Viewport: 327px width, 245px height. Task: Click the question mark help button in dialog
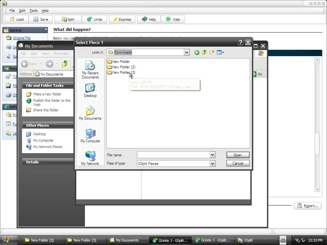click(240, 42)
